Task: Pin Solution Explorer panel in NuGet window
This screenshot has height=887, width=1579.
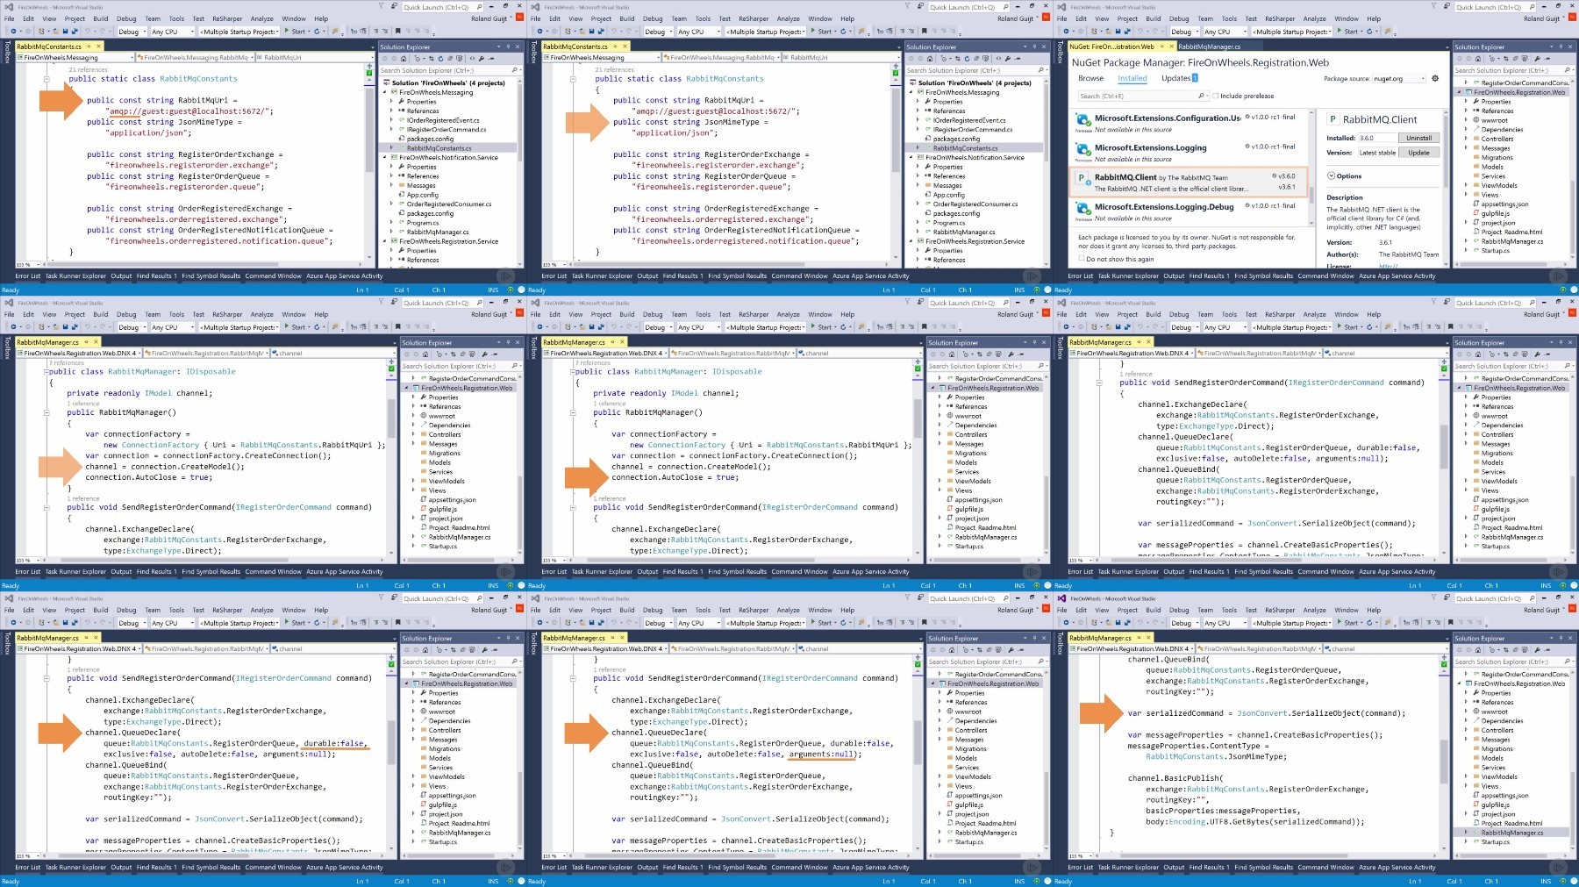Action: click(x=1560, y=47)
